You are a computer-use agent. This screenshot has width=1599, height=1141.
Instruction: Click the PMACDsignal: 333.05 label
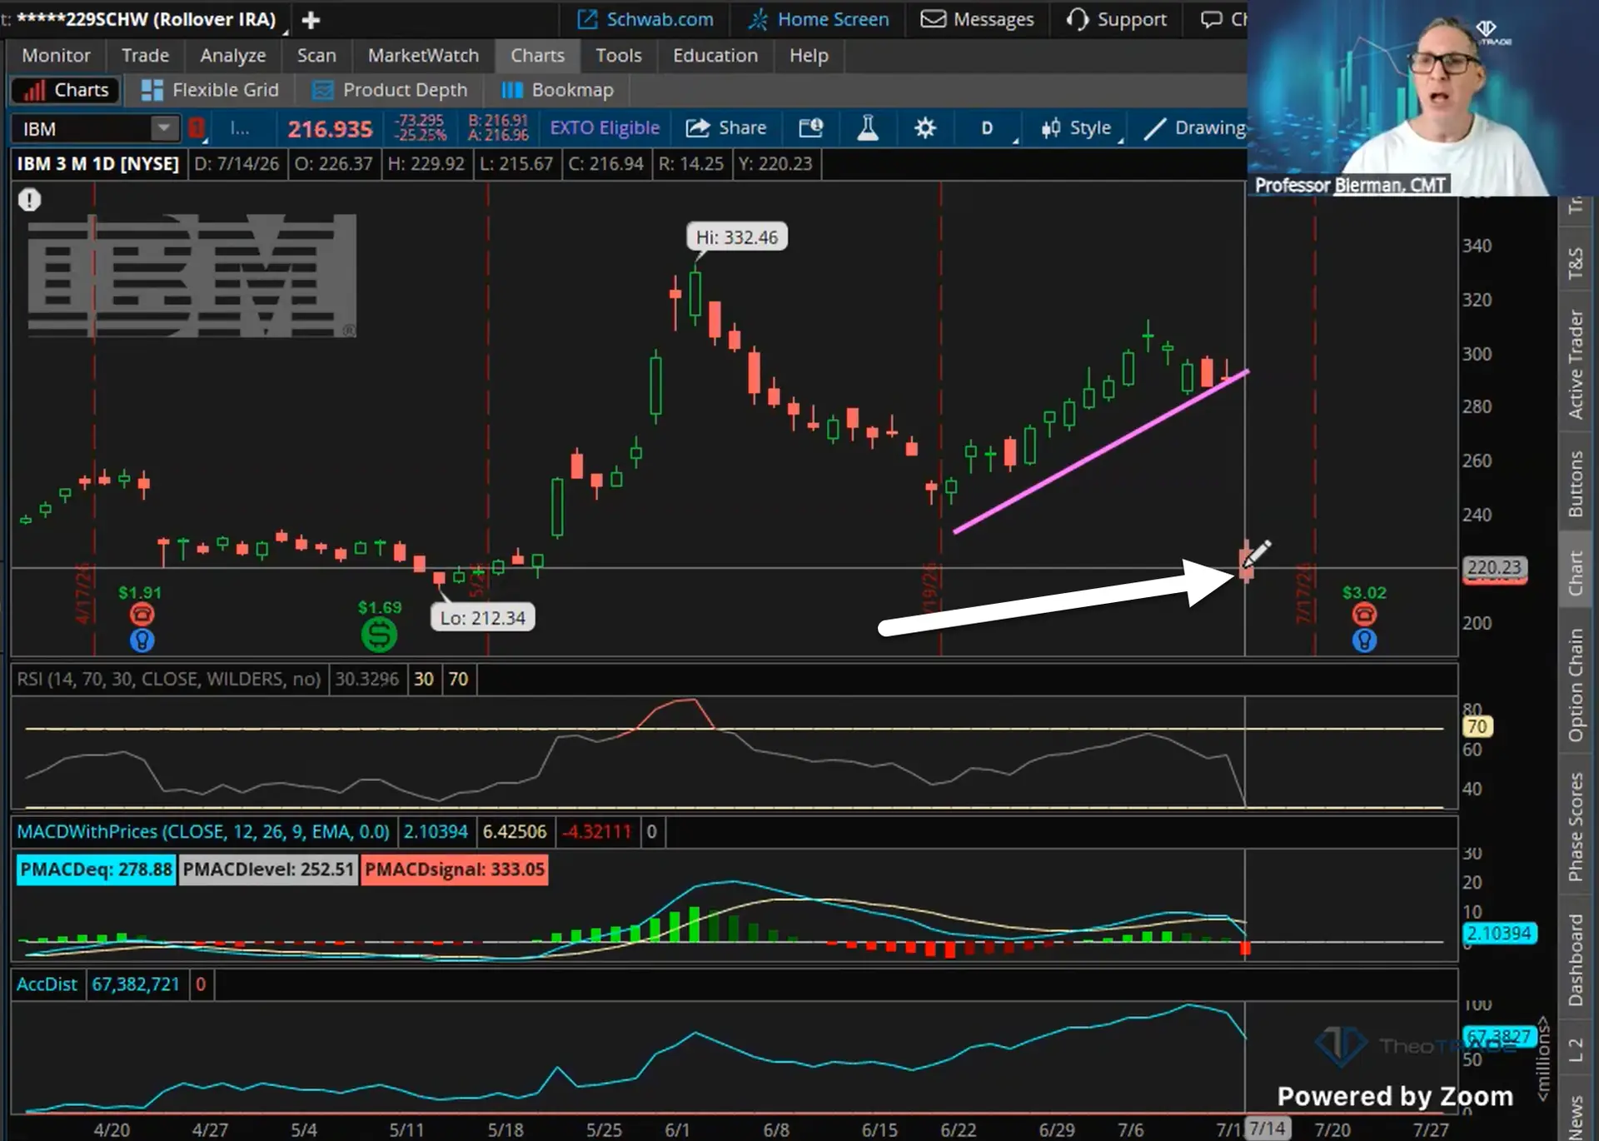point(455,869)
